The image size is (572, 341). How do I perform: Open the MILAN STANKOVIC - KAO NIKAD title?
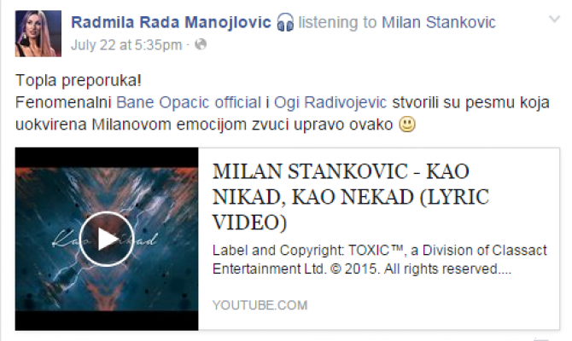coord(351,197)
